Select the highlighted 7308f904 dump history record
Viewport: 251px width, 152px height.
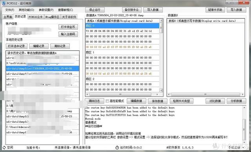click(x=42, y=68)
